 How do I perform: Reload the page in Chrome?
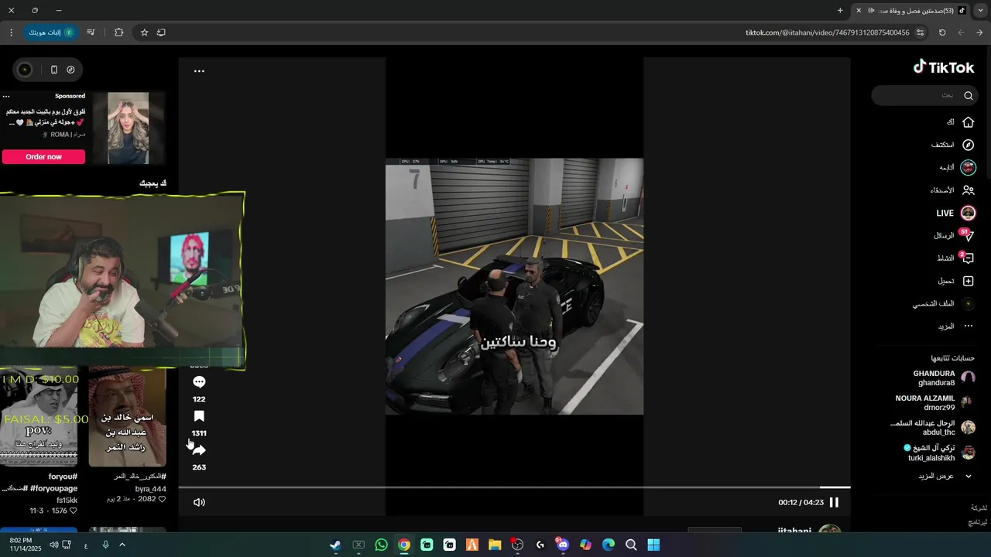tap(942, 32)
